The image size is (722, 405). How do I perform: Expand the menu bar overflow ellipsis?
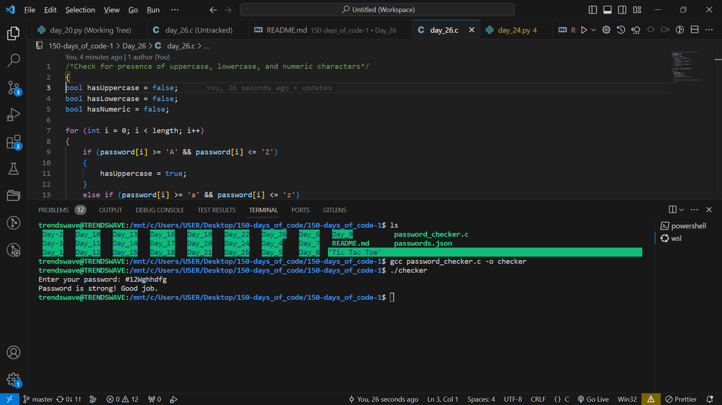click(x=174, y=10)
